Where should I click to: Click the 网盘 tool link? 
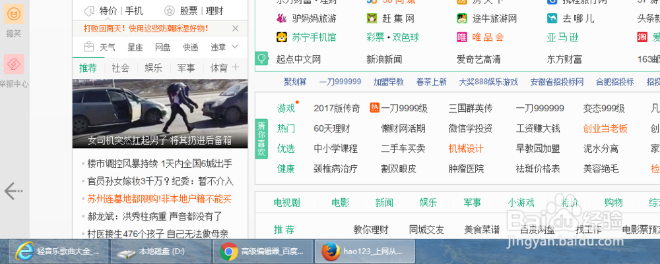pyautogui.click(x=163, y=47)
